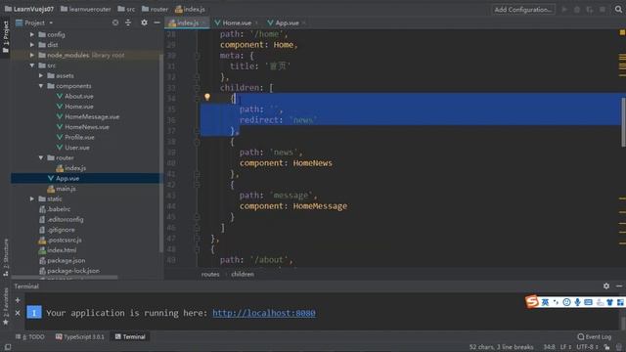Open the TODO tool window tab
The image size is (626, 352).
pyautogui.click(x=30, y=336)
